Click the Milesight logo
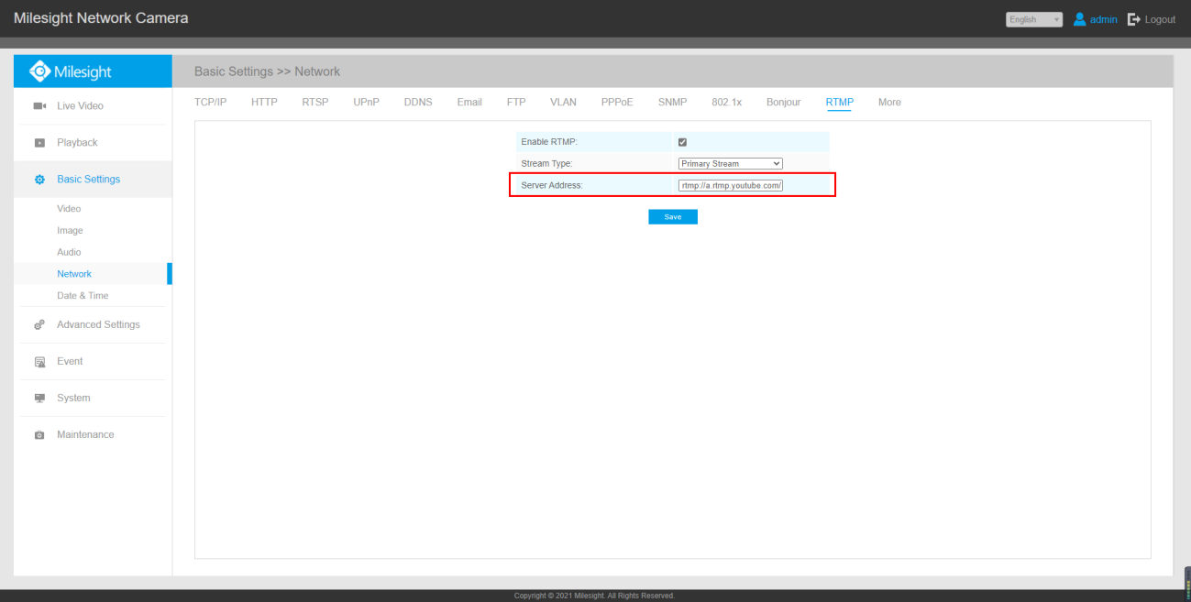Image resolution: width=1191 pixels, height=602 pixels. pos(72,71)
